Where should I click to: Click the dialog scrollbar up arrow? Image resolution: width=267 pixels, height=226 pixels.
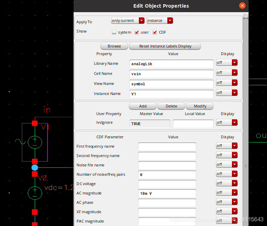[x=246, y=16]
